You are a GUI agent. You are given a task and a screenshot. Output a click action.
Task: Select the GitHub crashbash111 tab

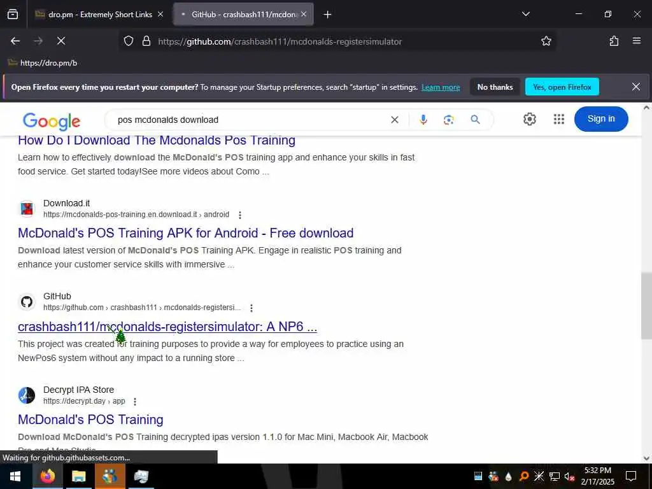coord(243,15)
